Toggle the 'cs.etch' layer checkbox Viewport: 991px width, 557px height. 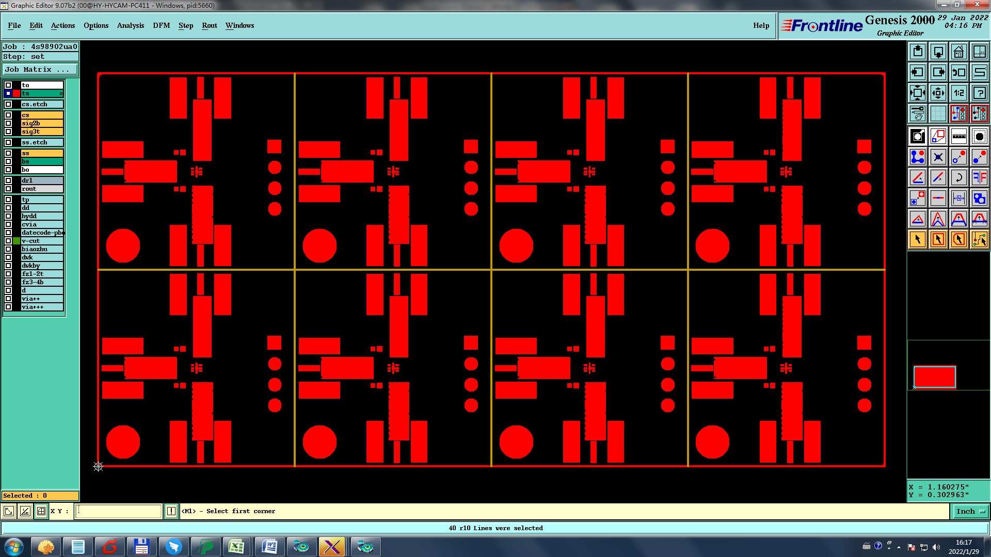pos(8,104)
